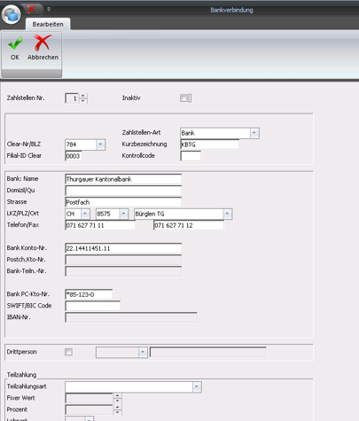Increase Fixer Wert using spinner up arrow
The width and height of the screenshot is (359, 421).
tap(117, 395)
